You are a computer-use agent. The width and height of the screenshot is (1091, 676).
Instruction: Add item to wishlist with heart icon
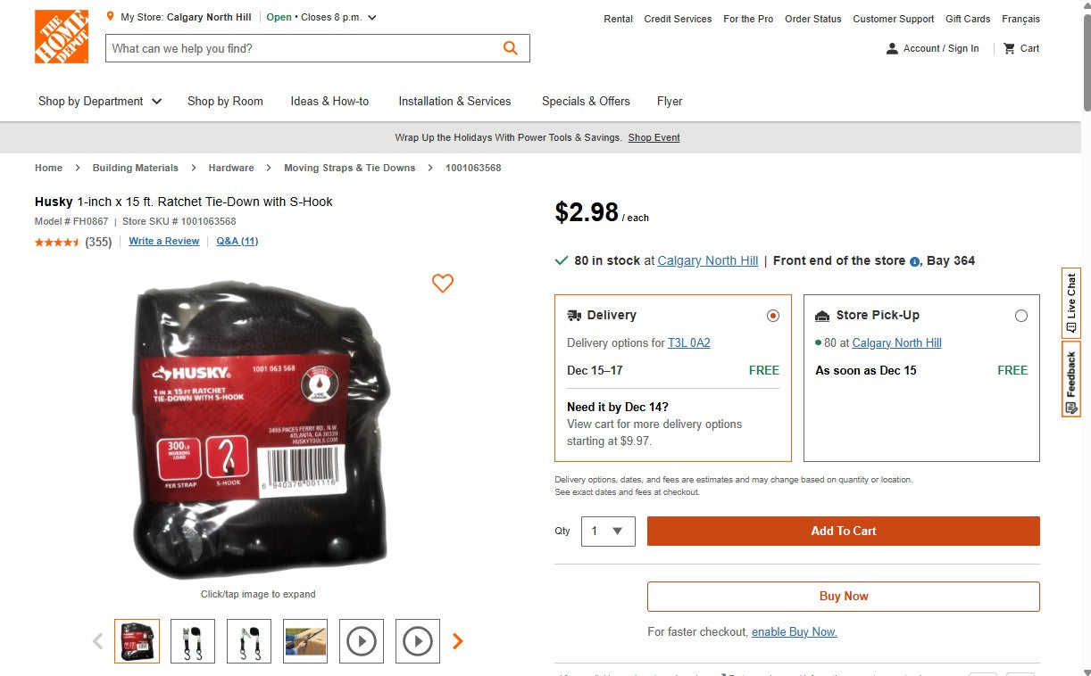[443, 284]
